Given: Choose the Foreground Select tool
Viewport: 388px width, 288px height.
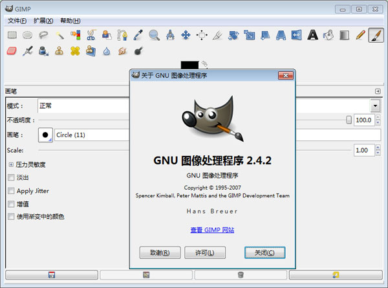Looking at the screenshot, I should point(107,35).
